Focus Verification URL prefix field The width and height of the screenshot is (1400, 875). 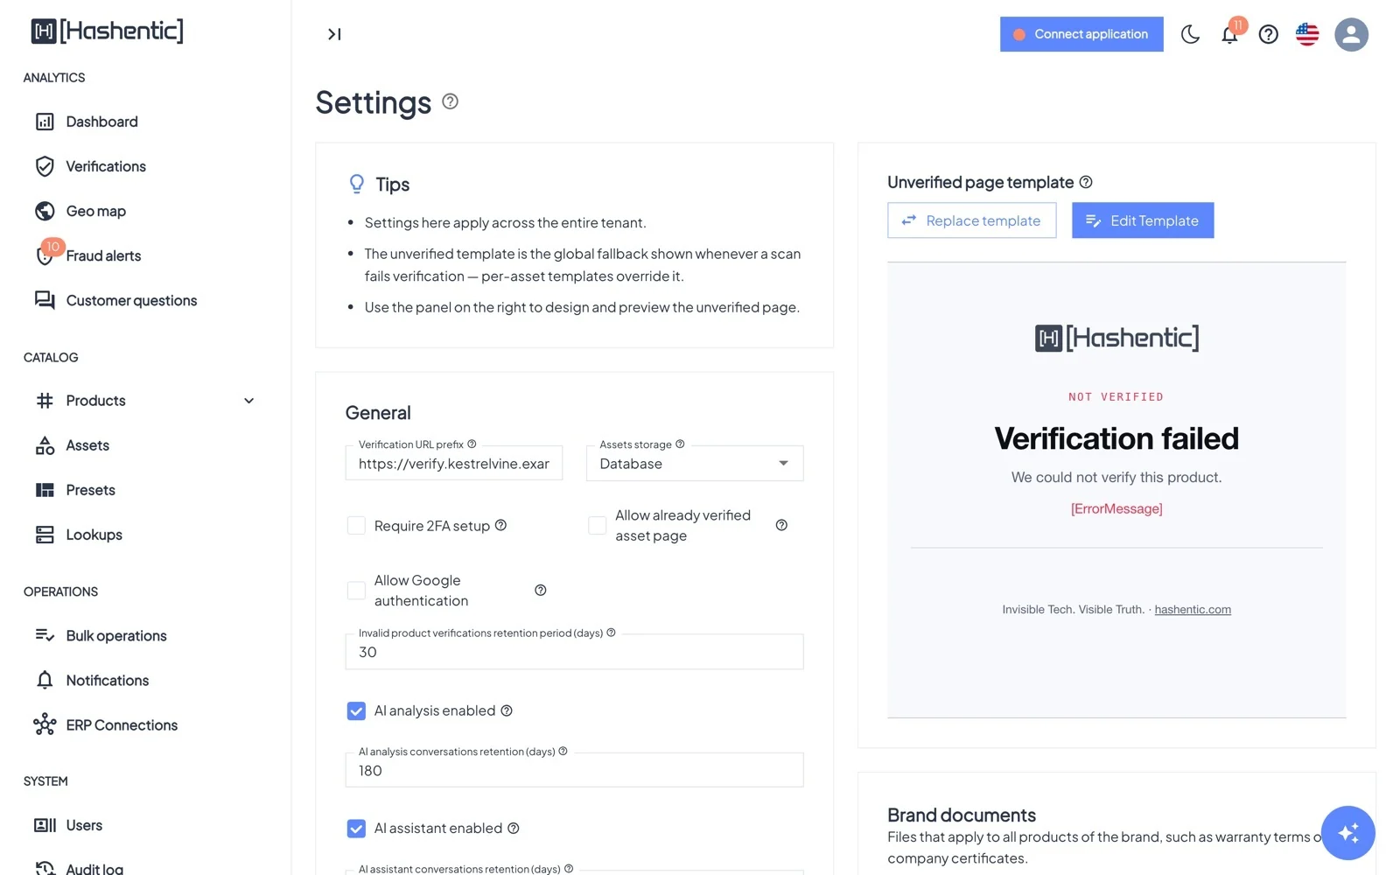click(x=454, y=464)
